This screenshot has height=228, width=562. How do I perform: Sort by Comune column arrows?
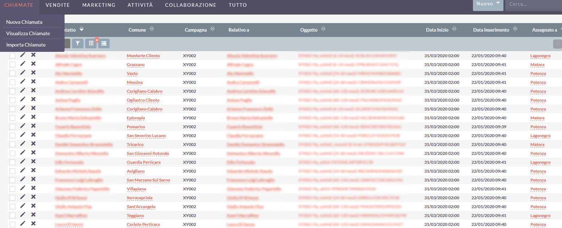point(152,29)
